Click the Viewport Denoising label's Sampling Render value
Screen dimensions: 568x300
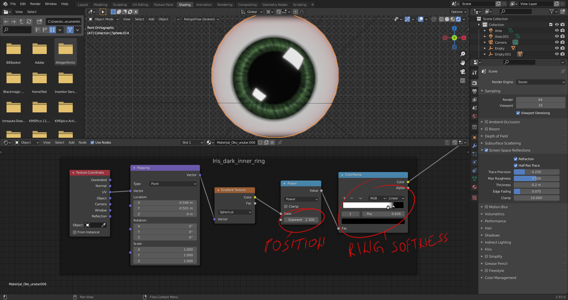[x=540, y=100]
